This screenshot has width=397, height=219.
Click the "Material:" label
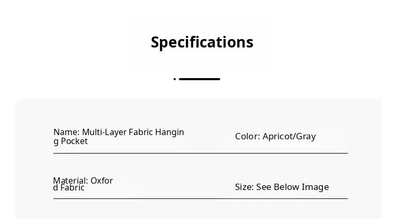tap(70, 181)
